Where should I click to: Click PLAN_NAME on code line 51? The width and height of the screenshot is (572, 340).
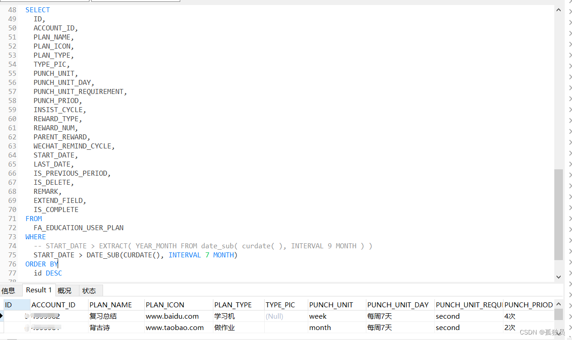click(52, 37)
